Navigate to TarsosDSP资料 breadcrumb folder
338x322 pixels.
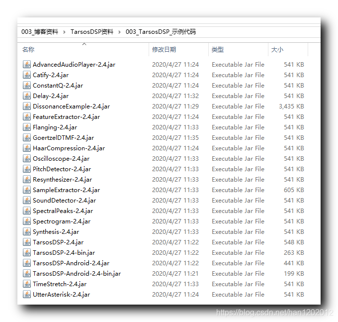click(x=92, y=32)
